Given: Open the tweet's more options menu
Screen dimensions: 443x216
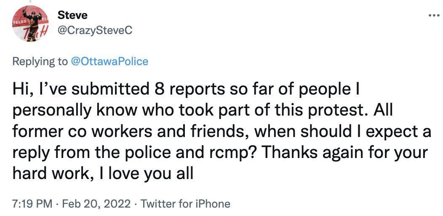Looking at the screenshot, I should (433, 16).
